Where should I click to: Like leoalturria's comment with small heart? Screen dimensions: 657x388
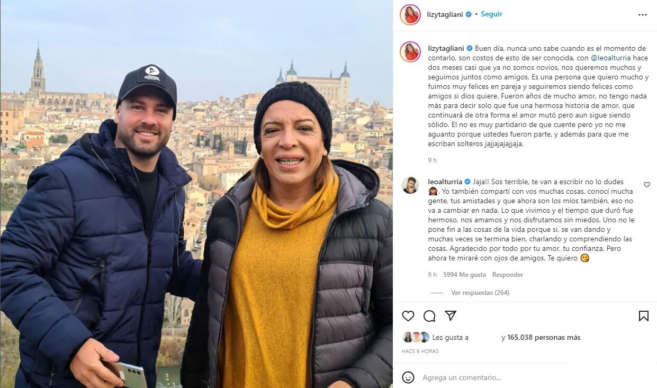(646, 185)
